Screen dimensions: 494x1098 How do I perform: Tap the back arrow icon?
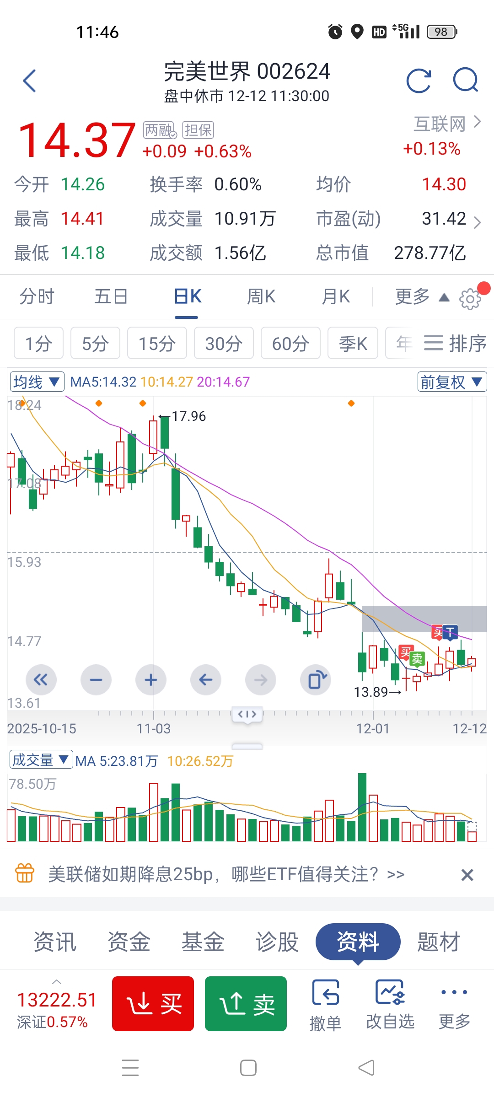(x=30, y=81)
